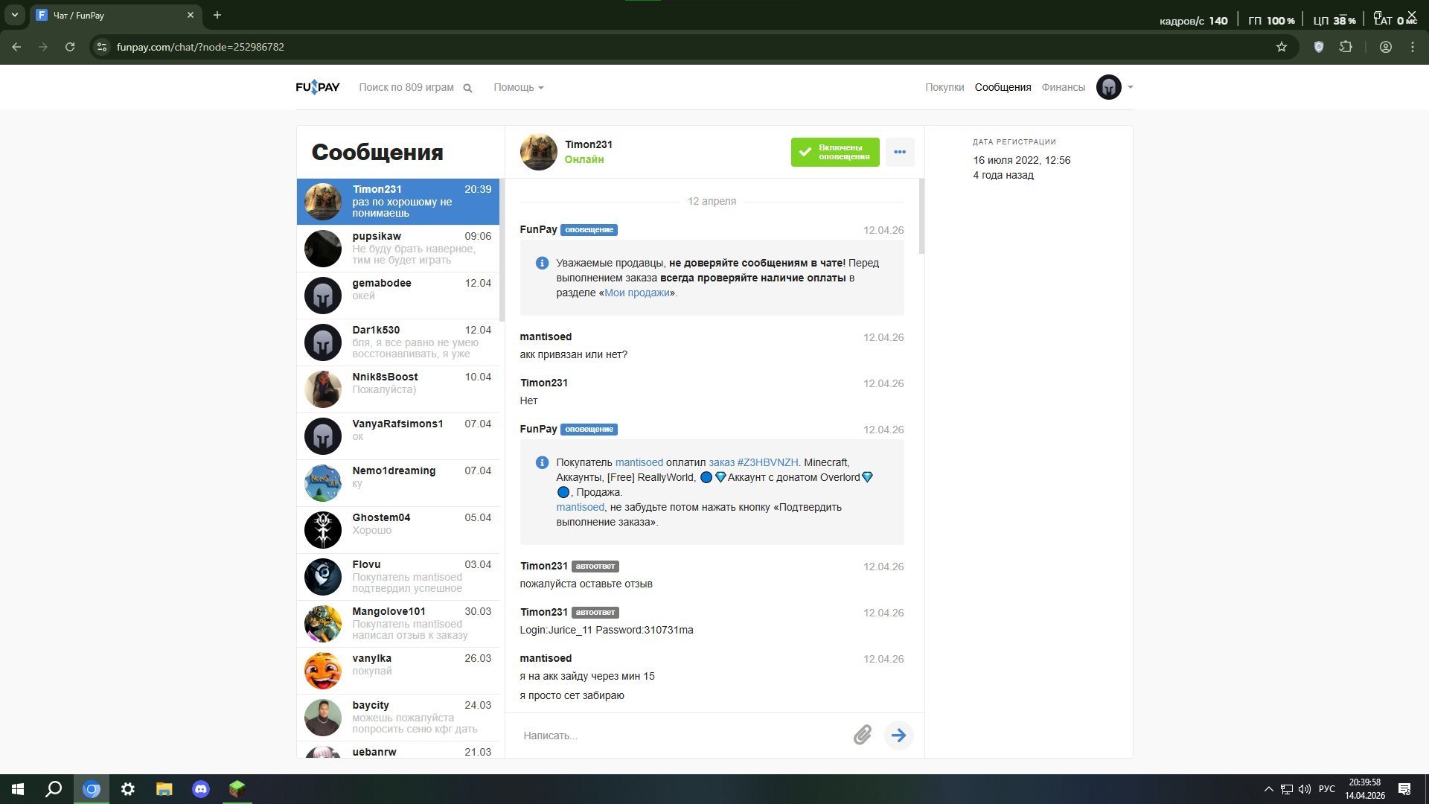Go to the Покупки section
This screenshot has width=1429, height=804.
(944, 87)
